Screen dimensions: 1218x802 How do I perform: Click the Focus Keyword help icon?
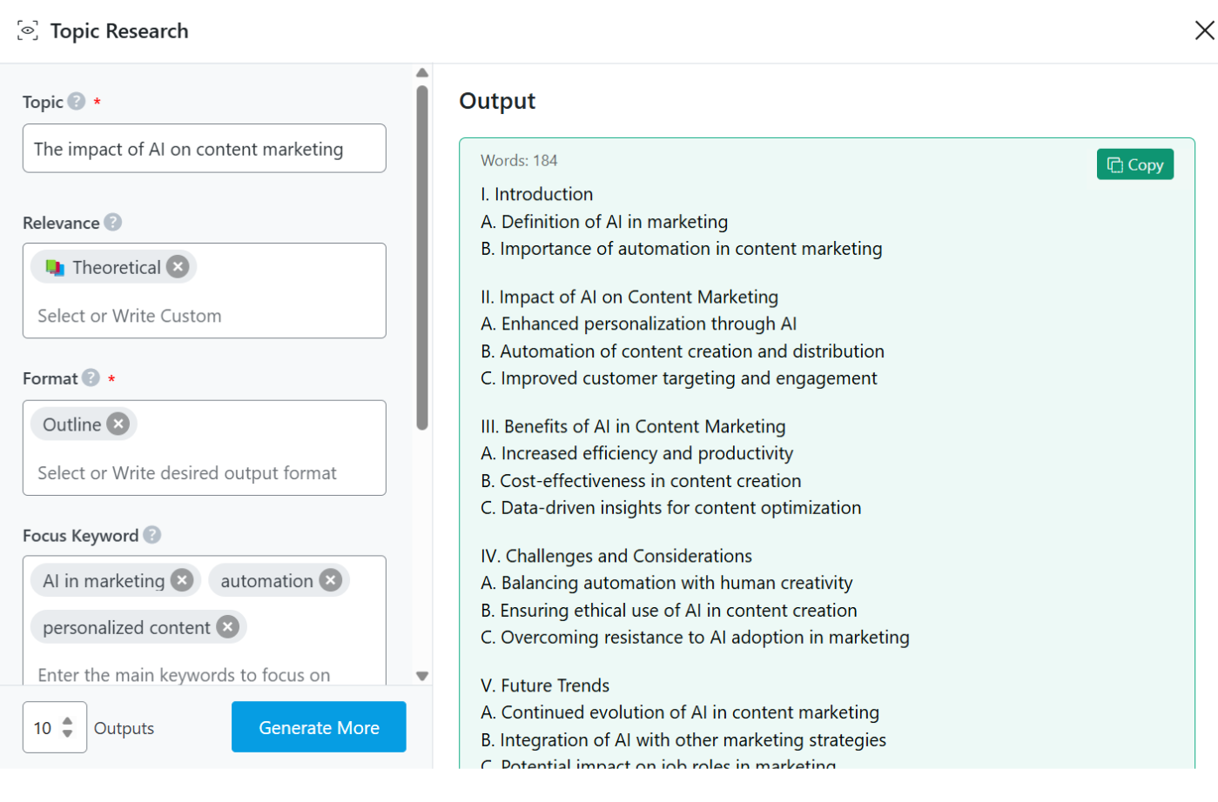152,535
